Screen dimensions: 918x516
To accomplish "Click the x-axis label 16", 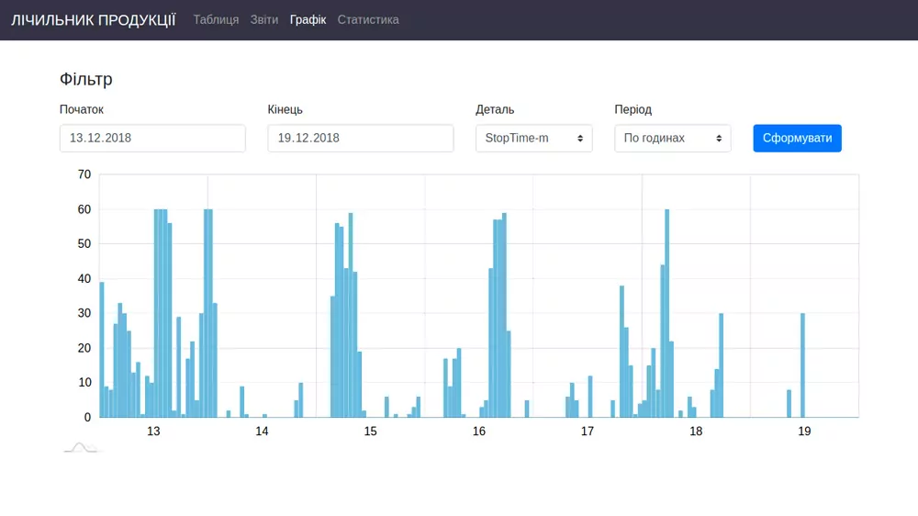I will point(479,432).
